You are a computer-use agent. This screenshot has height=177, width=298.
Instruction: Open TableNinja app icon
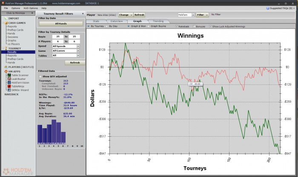tap(9, 86)
